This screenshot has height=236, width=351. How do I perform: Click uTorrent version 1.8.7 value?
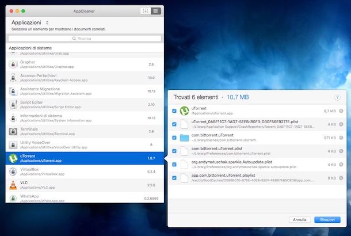click(x=151, y=158)
